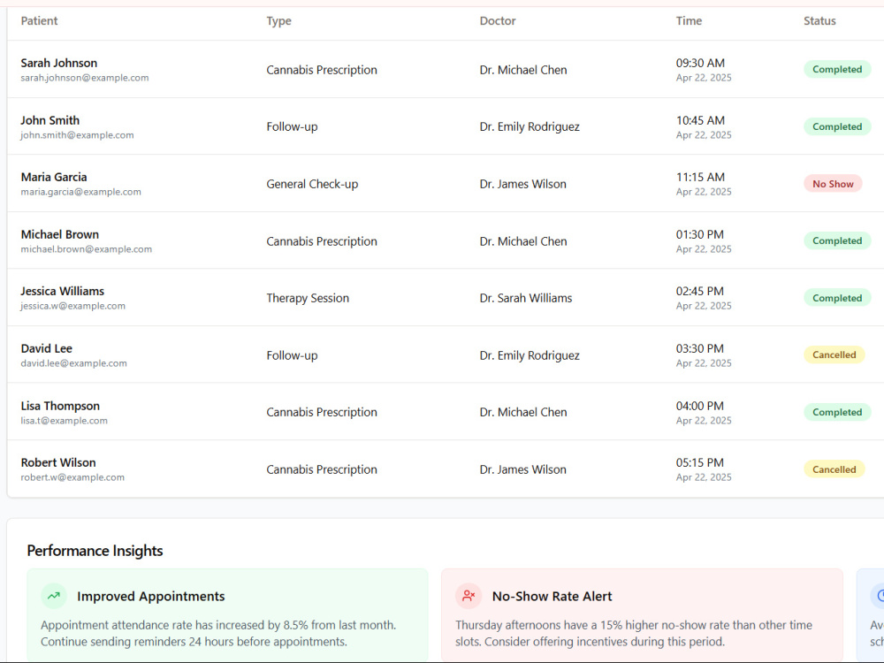Viewport: 884px width, 663px height.
Task: Click Dr. Sarah Williams doctor cell
Action: pyautogui.click(x=526, y=298)
